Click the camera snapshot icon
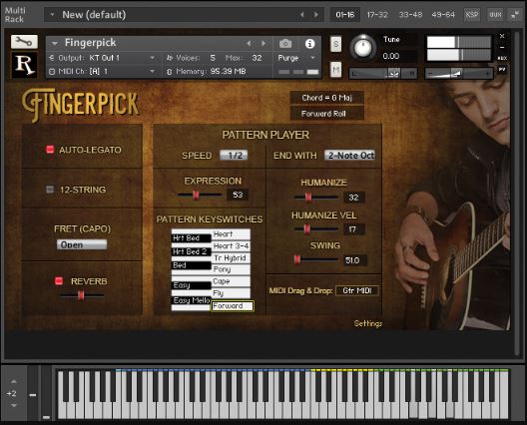This screenshot has width=527, height=425. coord(285,43)
